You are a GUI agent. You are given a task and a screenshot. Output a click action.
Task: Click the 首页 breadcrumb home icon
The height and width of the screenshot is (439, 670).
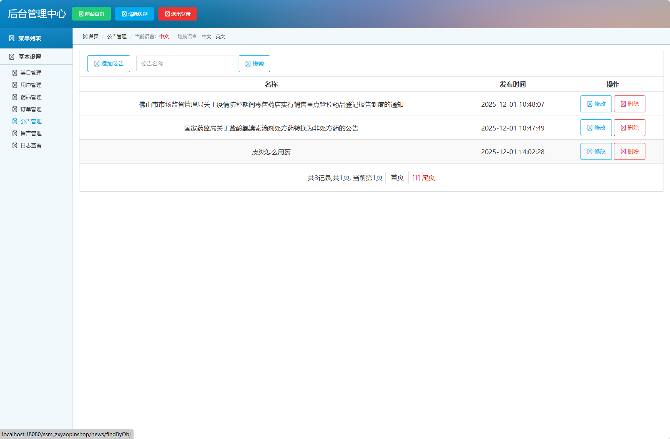pyautogui.click(x=85, y=36)
